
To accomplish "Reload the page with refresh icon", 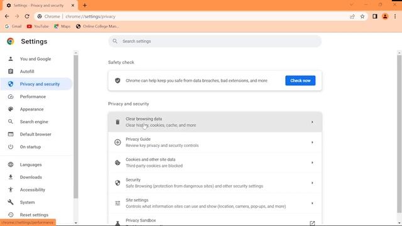I will tap(27, 16).
